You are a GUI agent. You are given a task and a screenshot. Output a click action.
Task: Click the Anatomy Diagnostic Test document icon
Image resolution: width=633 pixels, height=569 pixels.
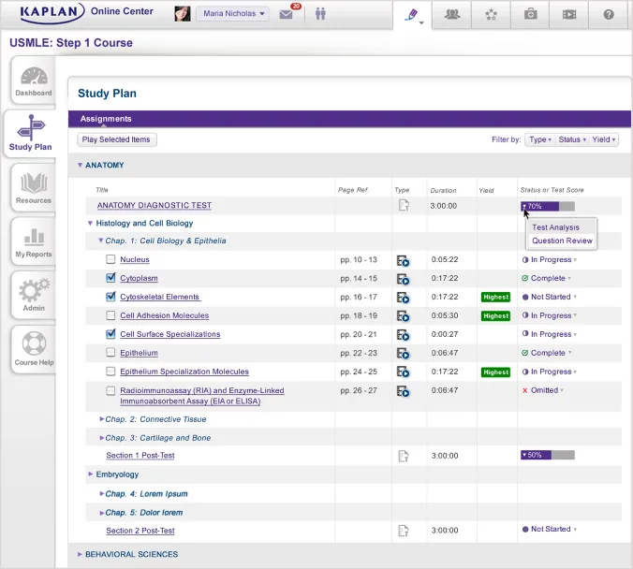(x=404, y=205)
